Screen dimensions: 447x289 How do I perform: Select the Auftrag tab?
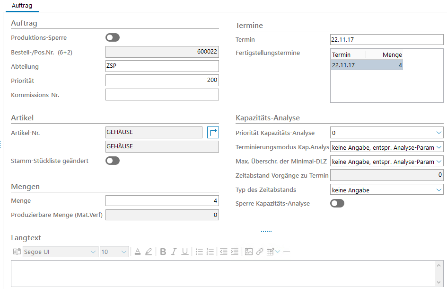(x=22, y=5)
